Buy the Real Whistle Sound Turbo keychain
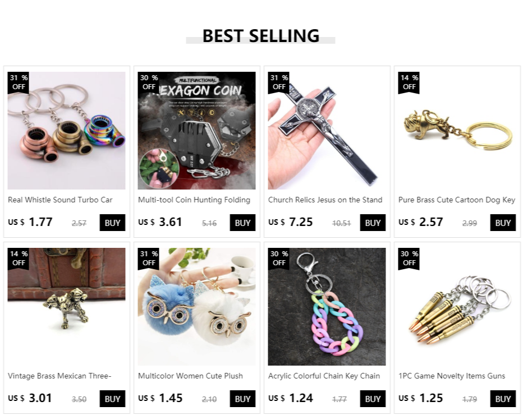Viewport: 523px width, 420px height. 112,223
